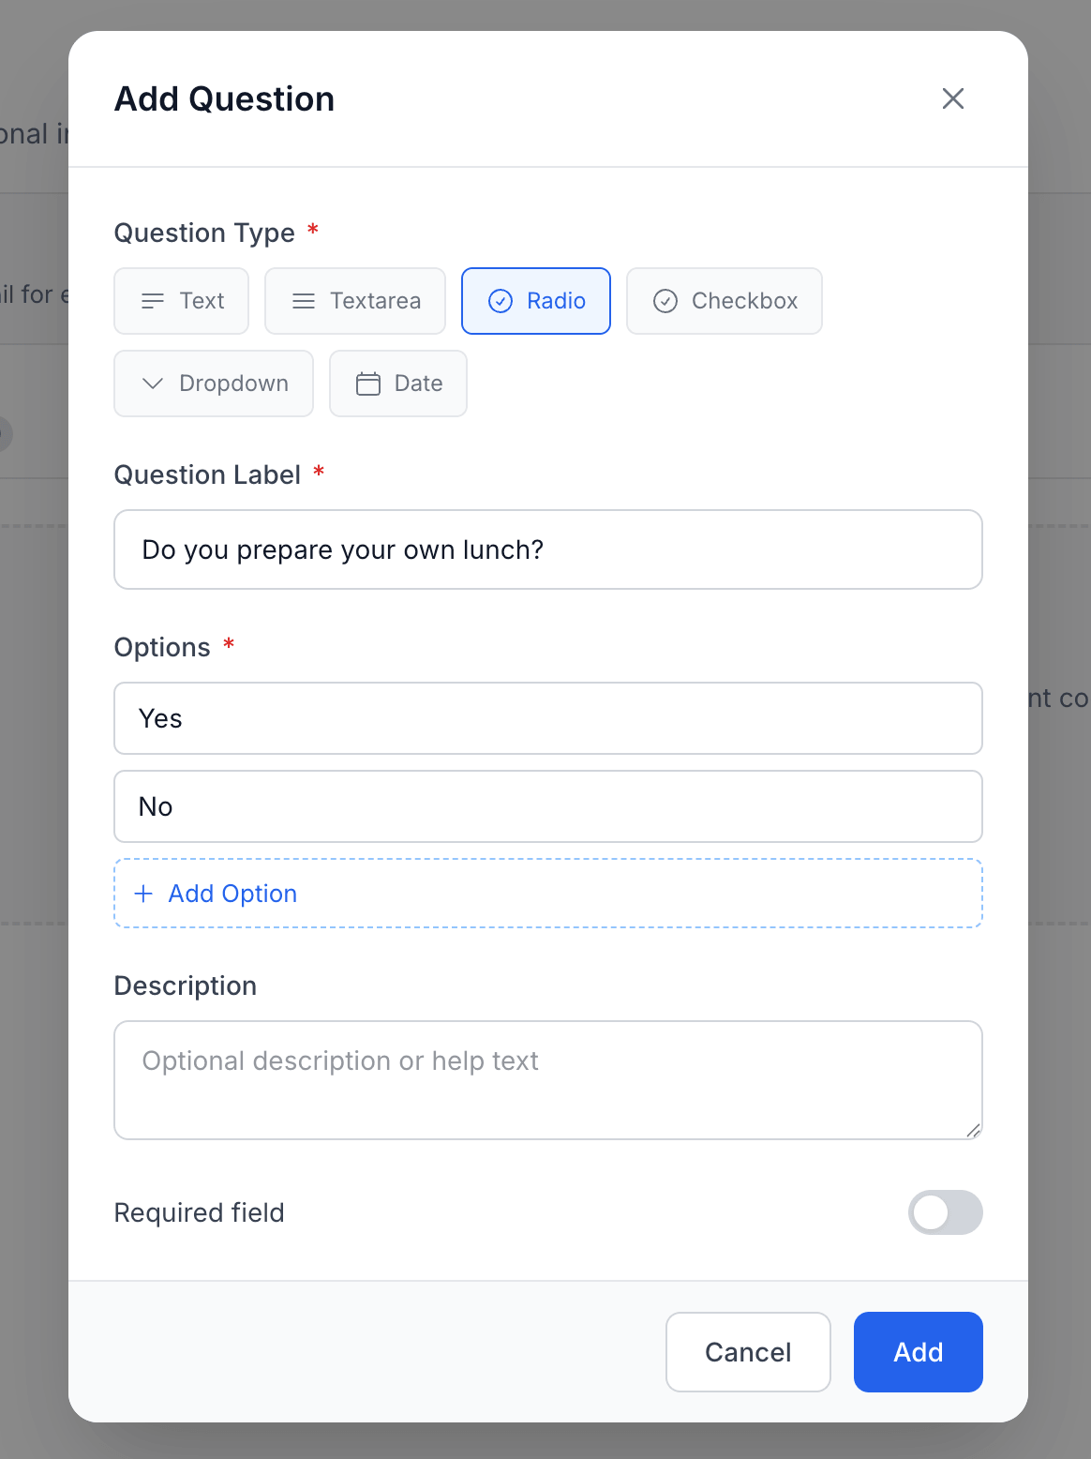Select the Text question type icon
This screenshot has width=1091, height=1459.
pos(151,301)
